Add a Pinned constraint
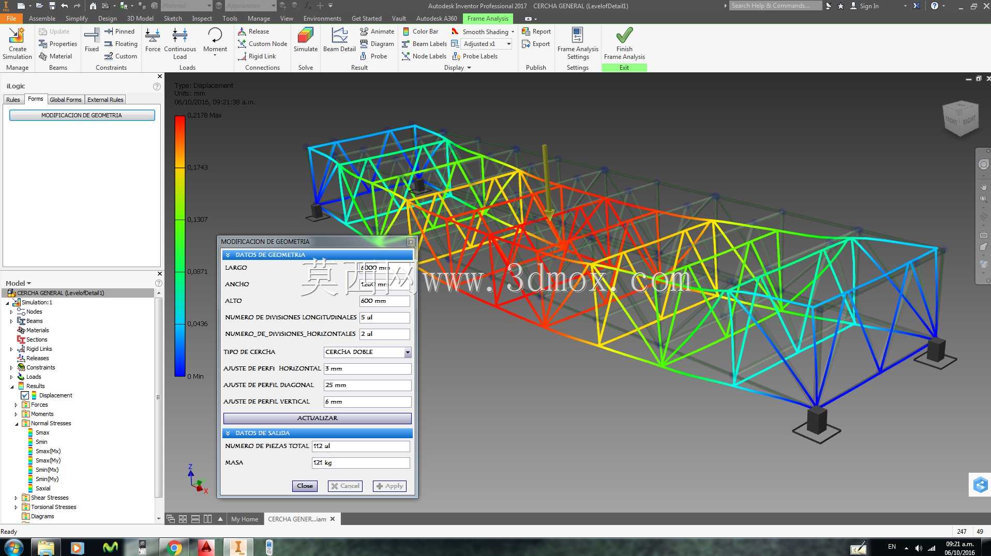 (119, 32)
